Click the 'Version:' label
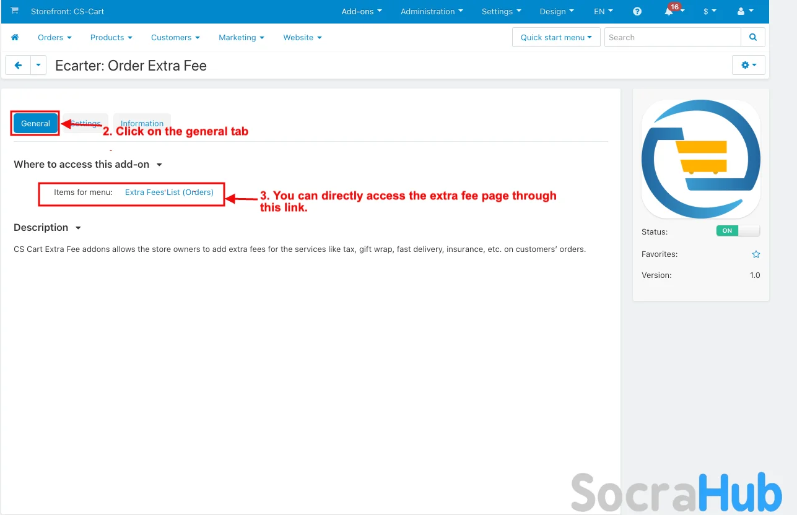This screenshot has height=515, width=797. 656,275
